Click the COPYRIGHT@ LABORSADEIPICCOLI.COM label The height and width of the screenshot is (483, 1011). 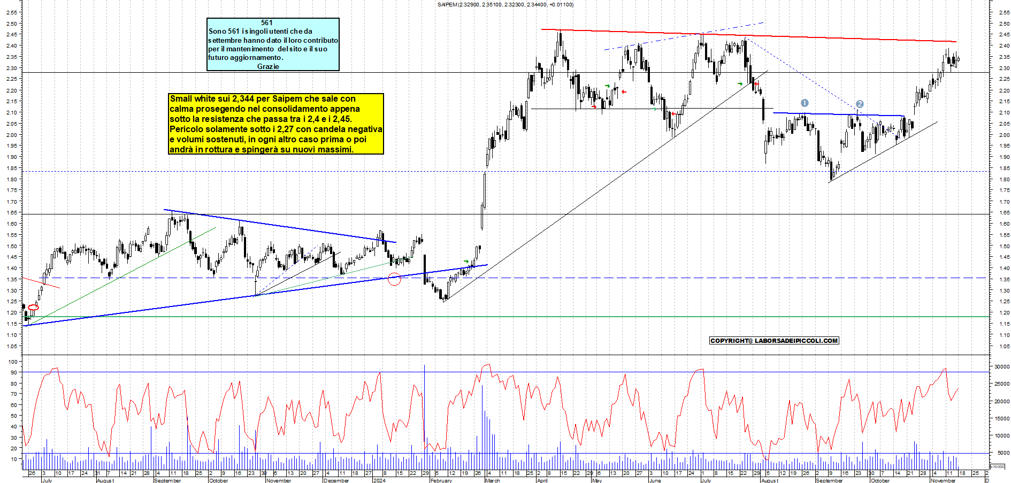(774, 341)
